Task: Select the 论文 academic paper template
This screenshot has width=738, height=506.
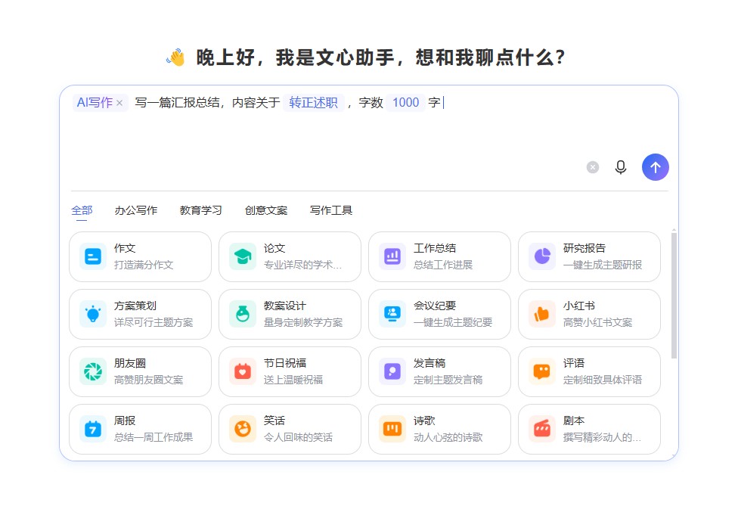Action: pos(290,256)
